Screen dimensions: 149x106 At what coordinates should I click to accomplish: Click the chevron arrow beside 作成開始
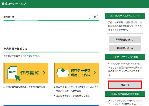point(44,73)
